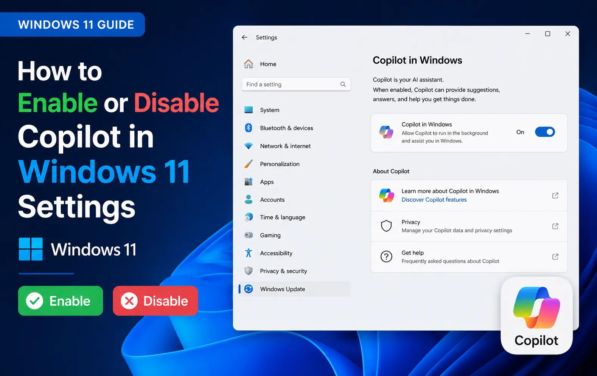Open external link icon for Get help
Viewport: 597px width, 376px height.
click(x=555, y=256)
